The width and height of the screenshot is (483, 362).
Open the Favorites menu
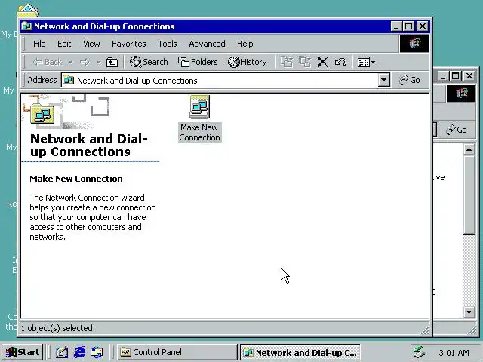tap(129, 44)
